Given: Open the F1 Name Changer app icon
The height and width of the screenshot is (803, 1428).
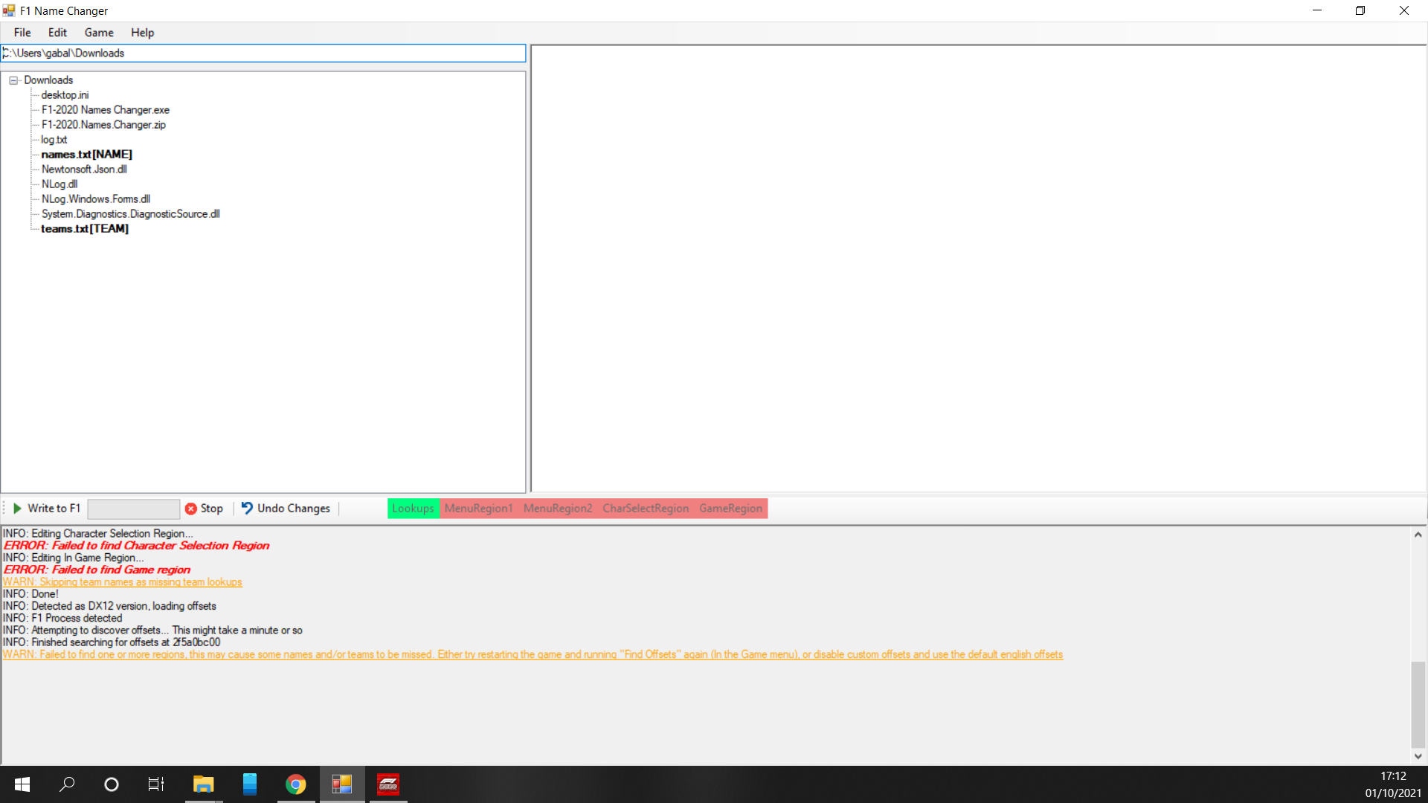Looking at the screenshot, I should 341,784.
